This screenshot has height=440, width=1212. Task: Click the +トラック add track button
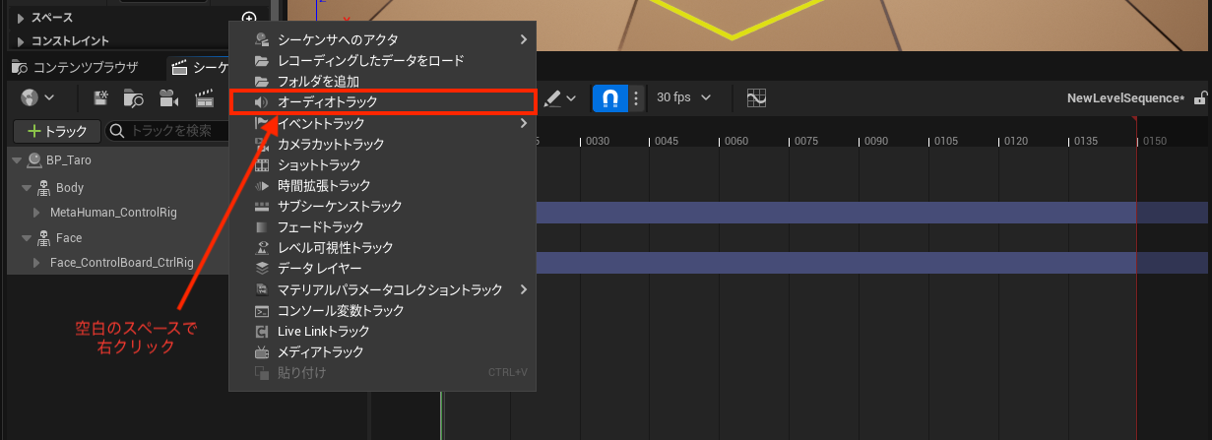tap(56, 131)
